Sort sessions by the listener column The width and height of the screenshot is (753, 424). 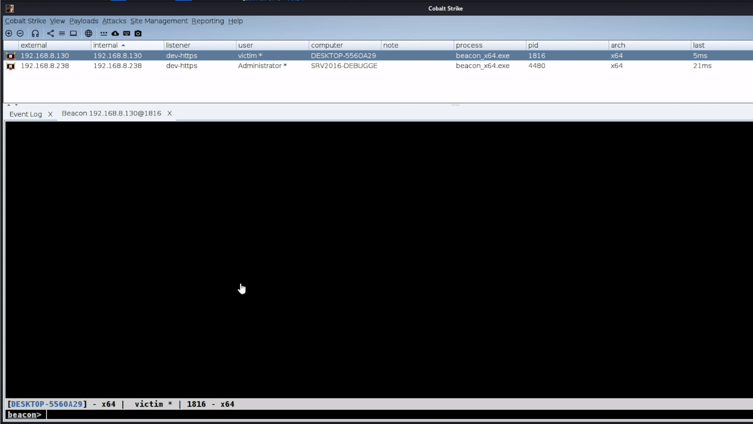tap(200, 45)
